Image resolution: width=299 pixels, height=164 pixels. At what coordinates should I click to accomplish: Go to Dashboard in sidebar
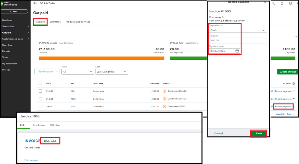[7, 20]
